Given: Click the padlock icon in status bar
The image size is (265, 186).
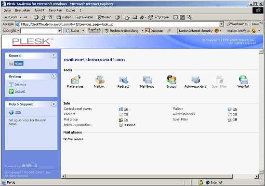Looking at the screenshot, I should pos(201,182).
